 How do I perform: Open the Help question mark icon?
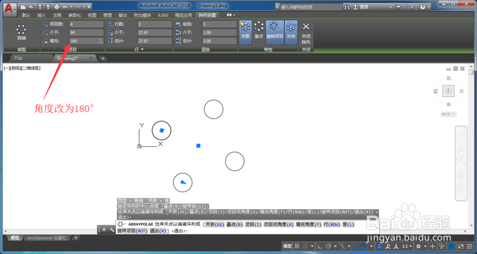tap(423, 7)
